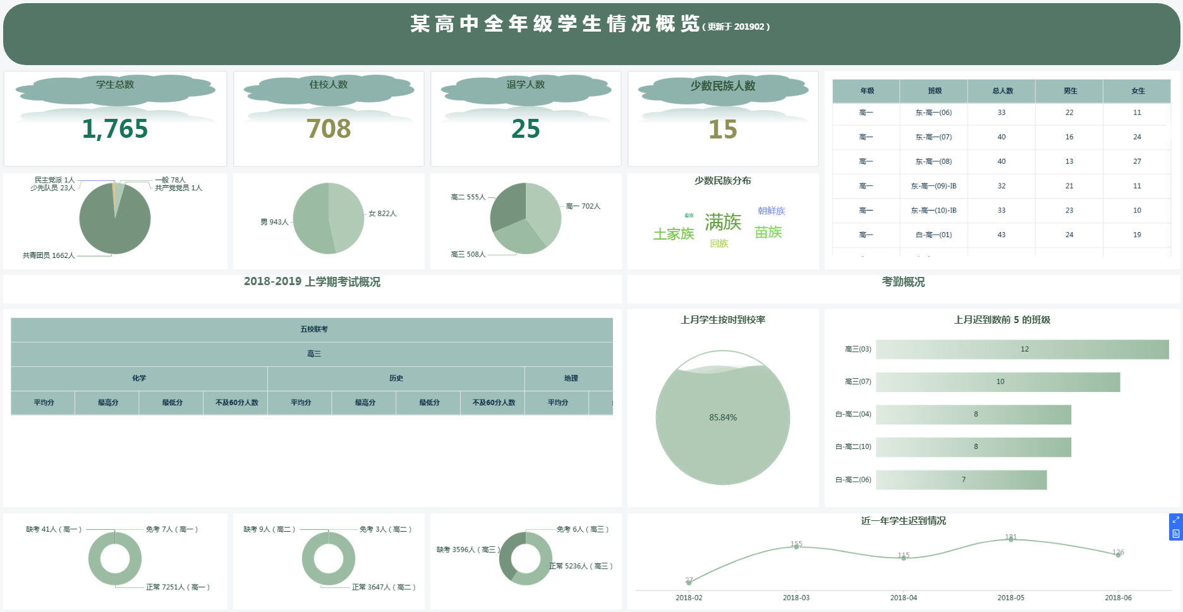
Task: Click the 708 boarding students number
Action: click(x=329, y=129)
